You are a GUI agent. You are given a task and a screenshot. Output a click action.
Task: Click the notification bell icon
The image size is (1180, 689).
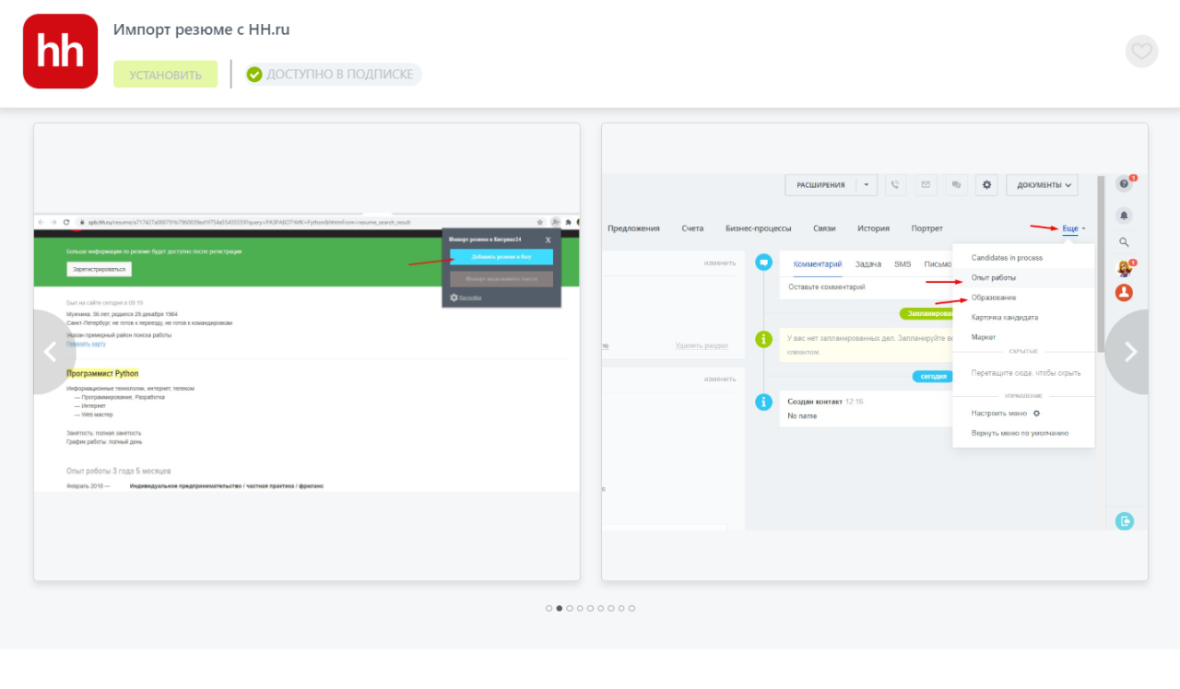[x=1124, y=216]
